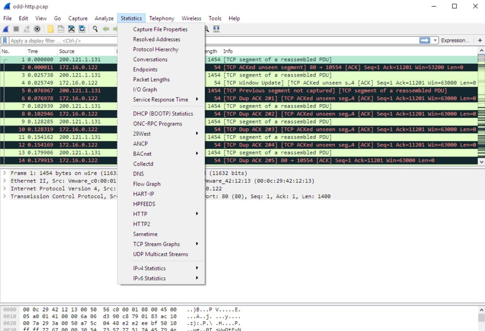
Task: Click the bookmark icon in the filter bar
Action: pyautogui.click(x=4, y=40)
